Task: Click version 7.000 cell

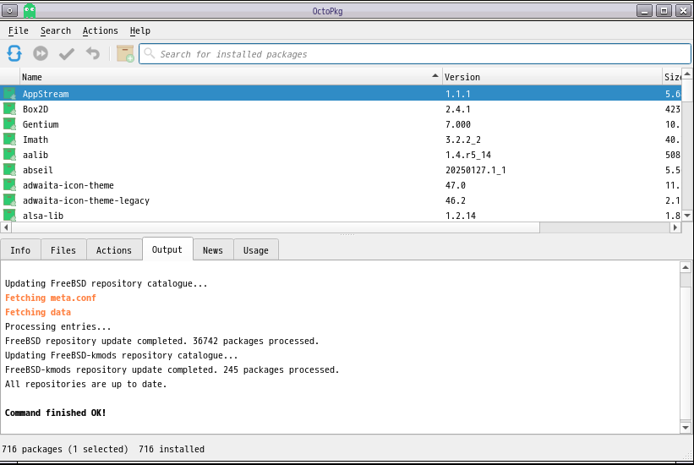Action: tap(457, 124)
